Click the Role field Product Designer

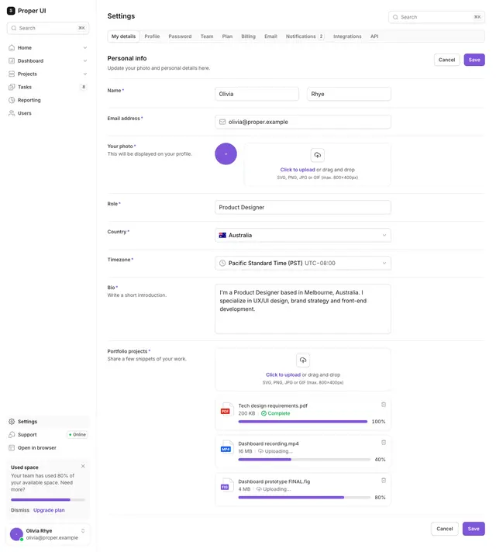(303, 207)
